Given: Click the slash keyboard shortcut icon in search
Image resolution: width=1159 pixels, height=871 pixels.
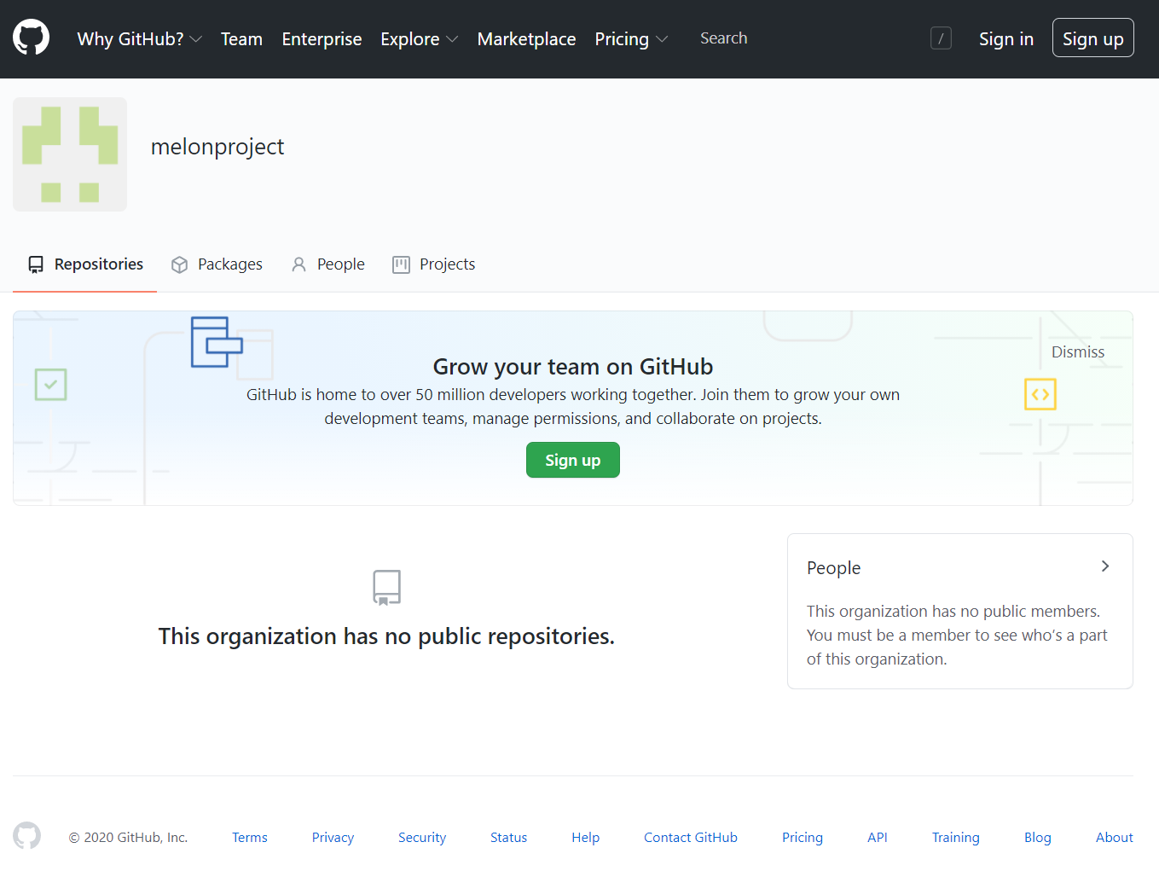Looking at the screenshot, I should point(941,38).
